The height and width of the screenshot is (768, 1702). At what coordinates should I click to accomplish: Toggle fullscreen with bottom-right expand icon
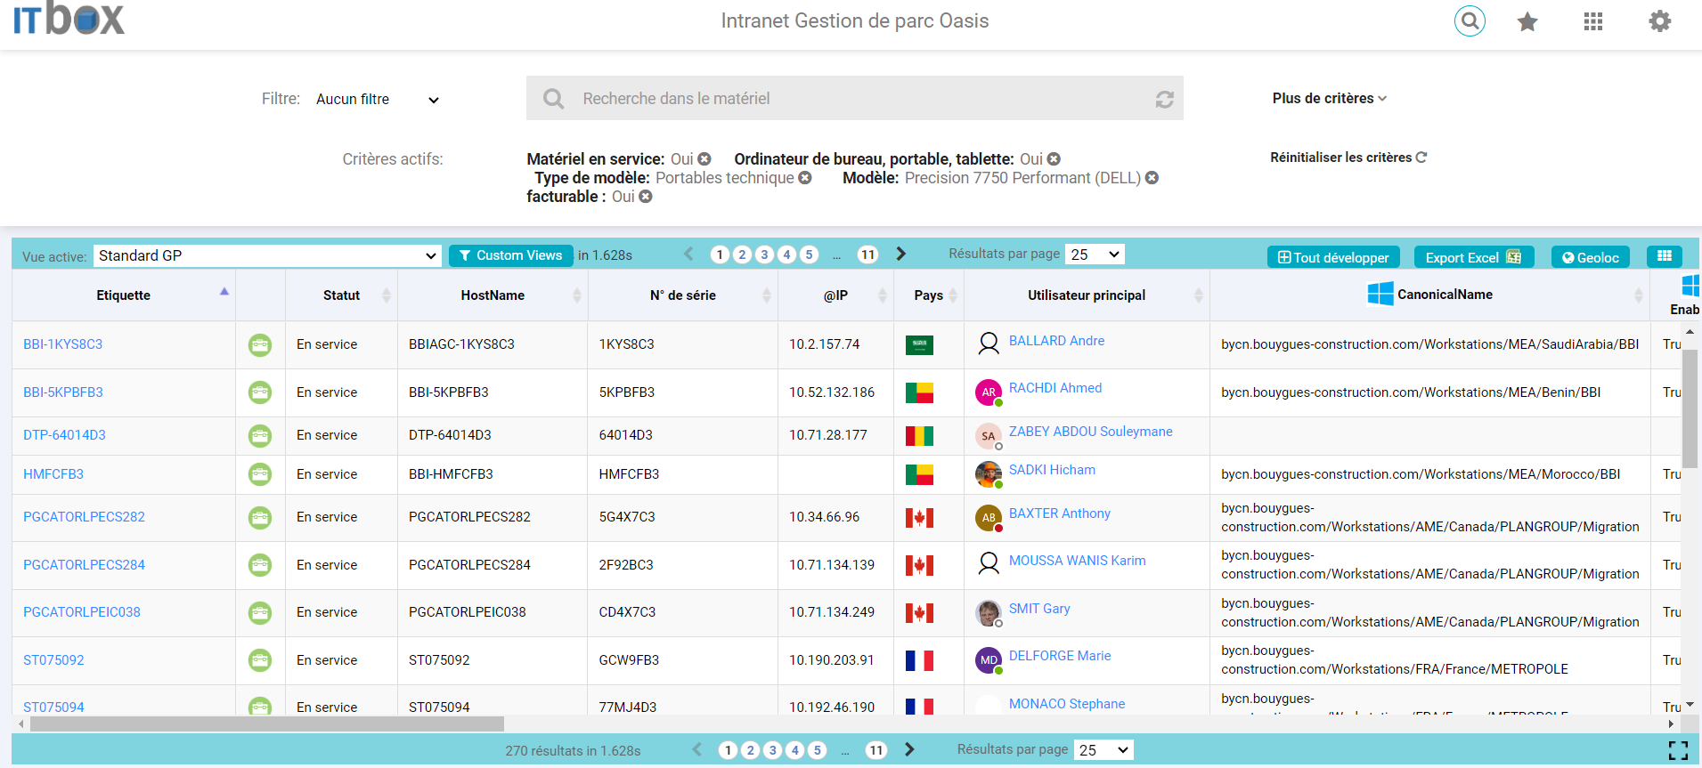1678,750
